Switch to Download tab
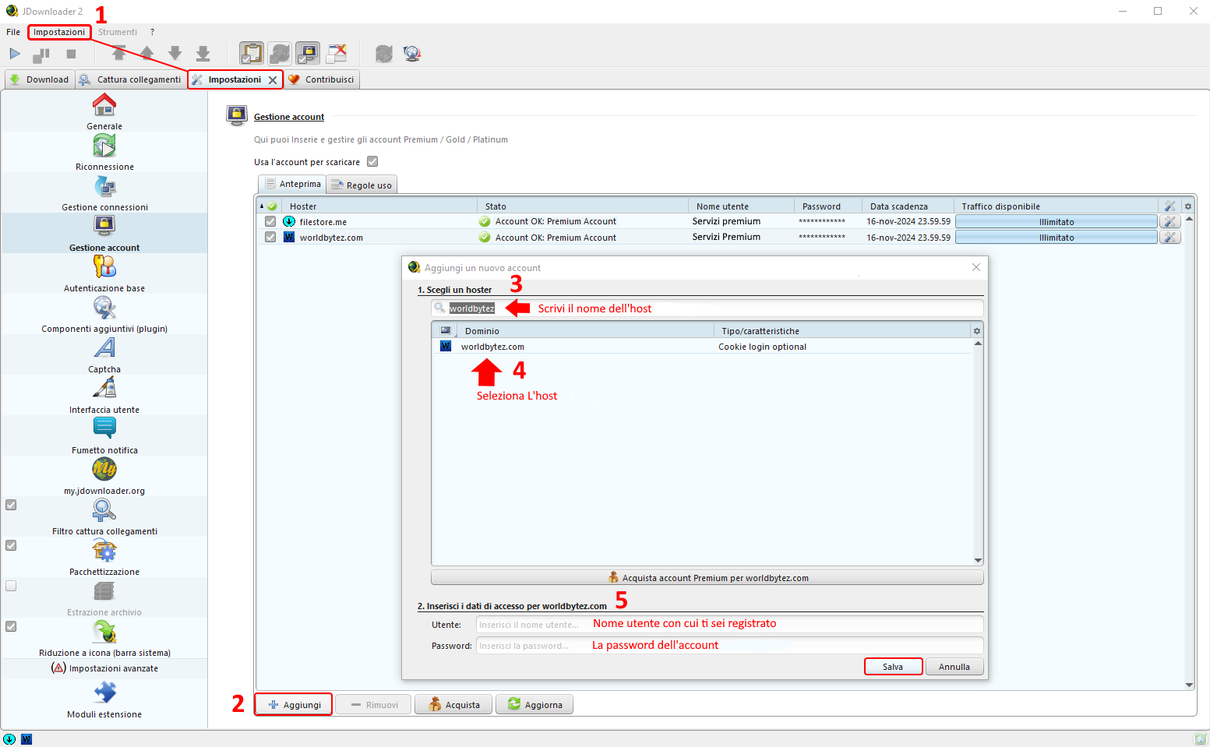The height and width of the screenshot is (747, 1210). [39, 79]
